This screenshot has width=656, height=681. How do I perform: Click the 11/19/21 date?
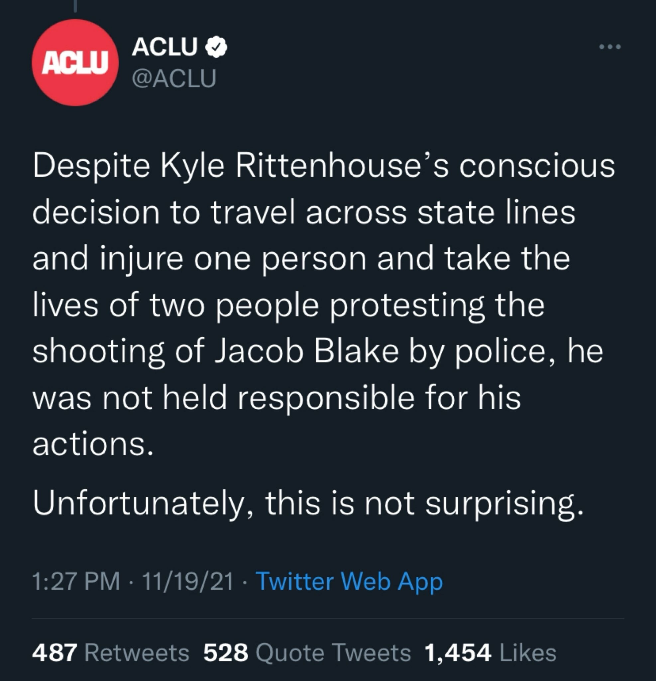click(187, 581)
